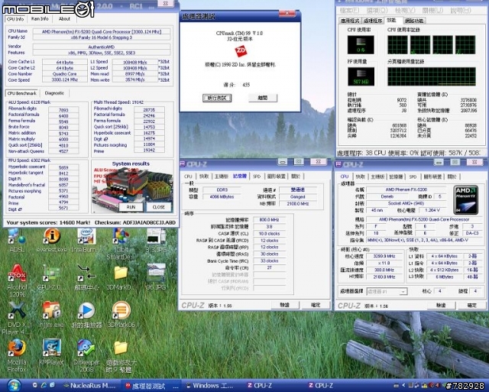Open the IObit SmartDefrag shortcut
Screen dimensions: 489x392
(x=120, y=243)
